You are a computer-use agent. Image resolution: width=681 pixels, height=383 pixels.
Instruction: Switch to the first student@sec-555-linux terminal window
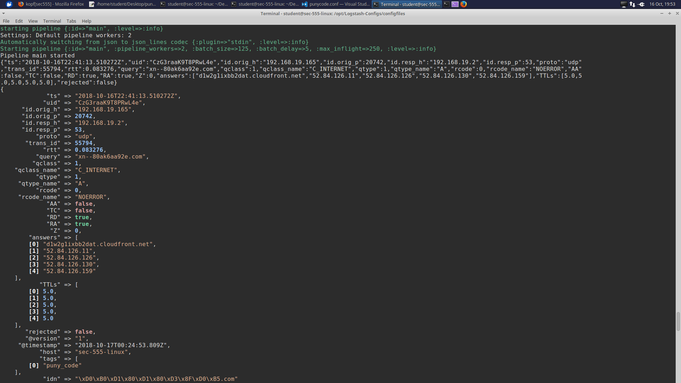click(x=193, y=4)
